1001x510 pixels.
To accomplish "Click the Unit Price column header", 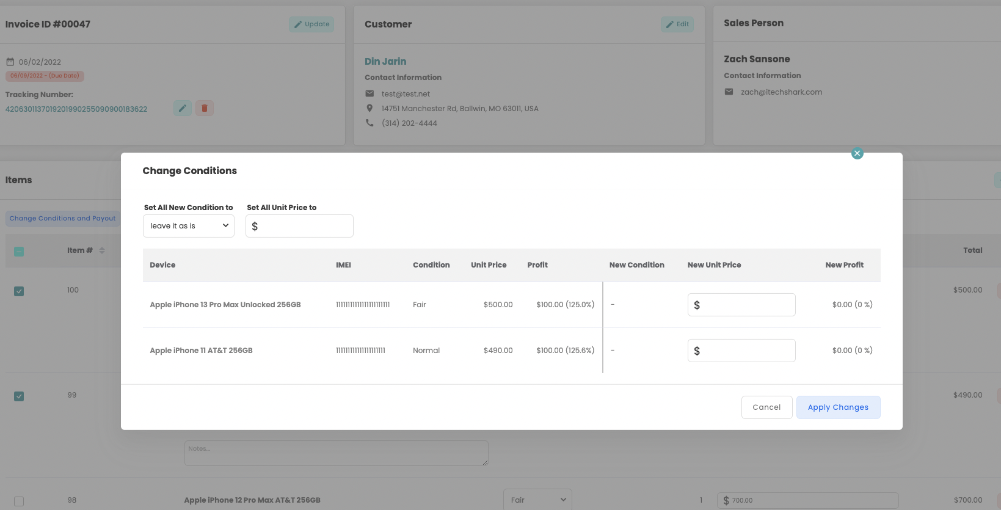I will pyautogui.click(x=489, y=265).
